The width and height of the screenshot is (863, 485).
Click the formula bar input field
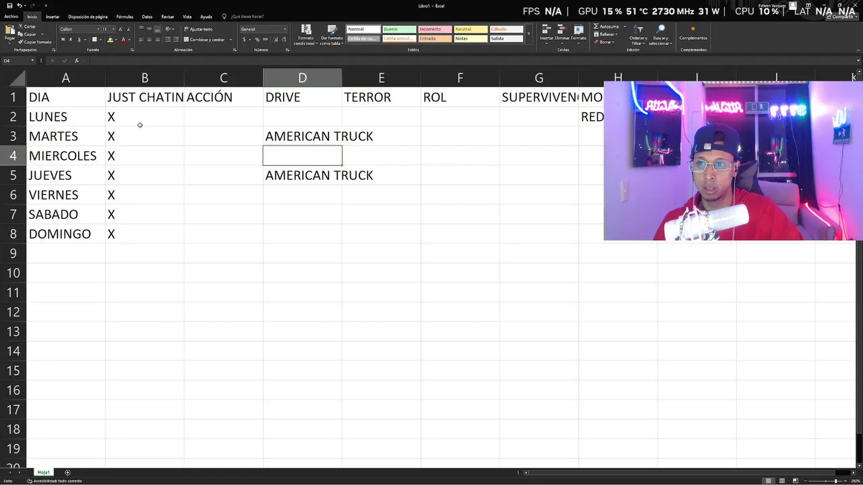472,61
